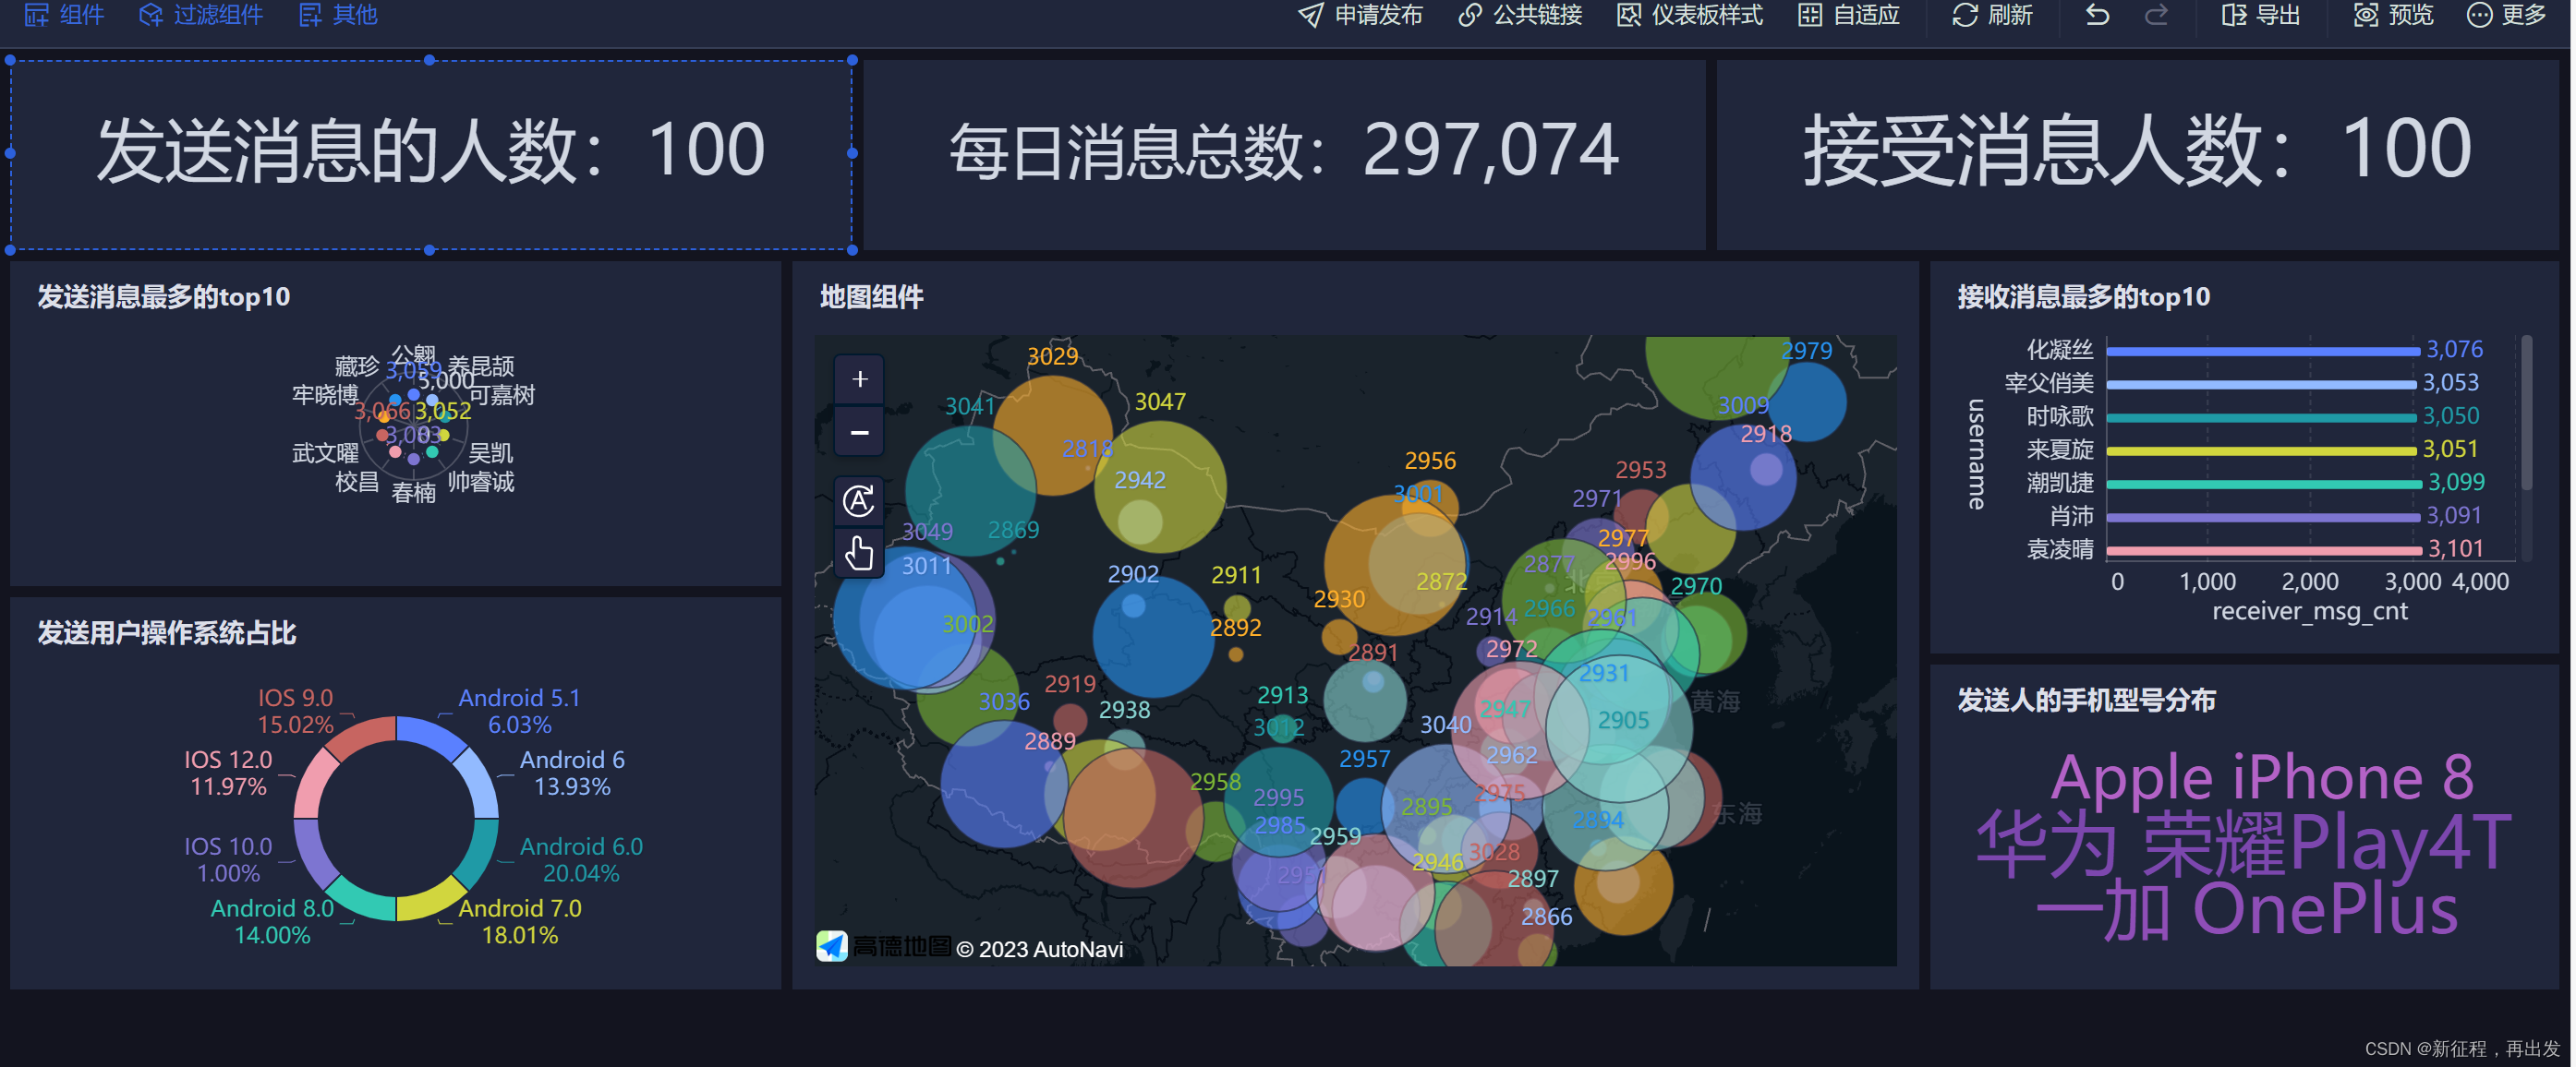Click 刷新 refresh button
This screenshot has width=2576, height=1067.
[x=1992, y=15]
